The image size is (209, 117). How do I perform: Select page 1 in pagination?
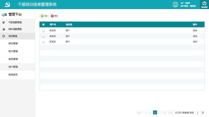155,113
